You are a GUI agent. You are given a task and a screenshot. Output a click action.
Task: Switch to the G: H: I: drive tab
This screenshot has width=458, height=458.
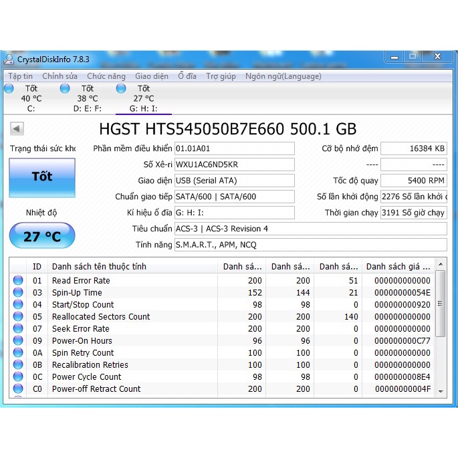[x=143, y=98]
